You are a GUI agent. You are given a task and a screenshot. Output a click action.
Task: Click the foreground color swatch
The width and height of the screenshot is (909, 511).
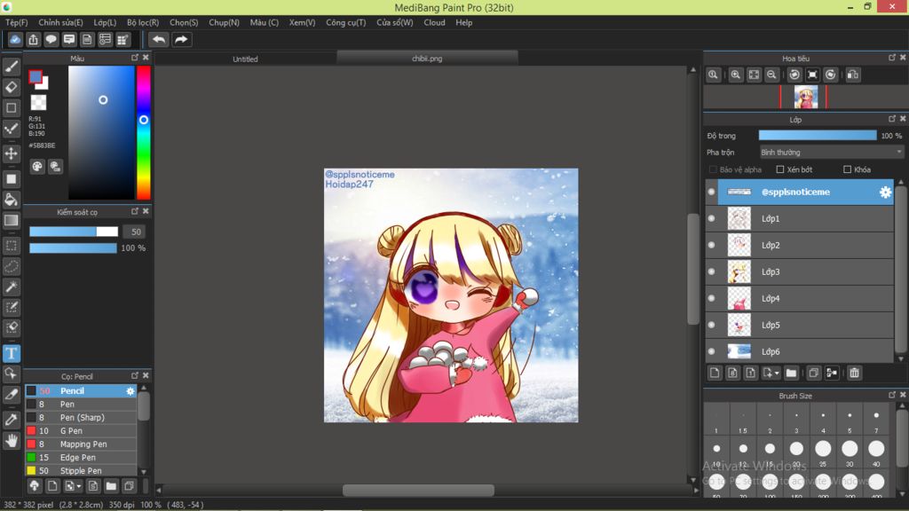(36, 77)
